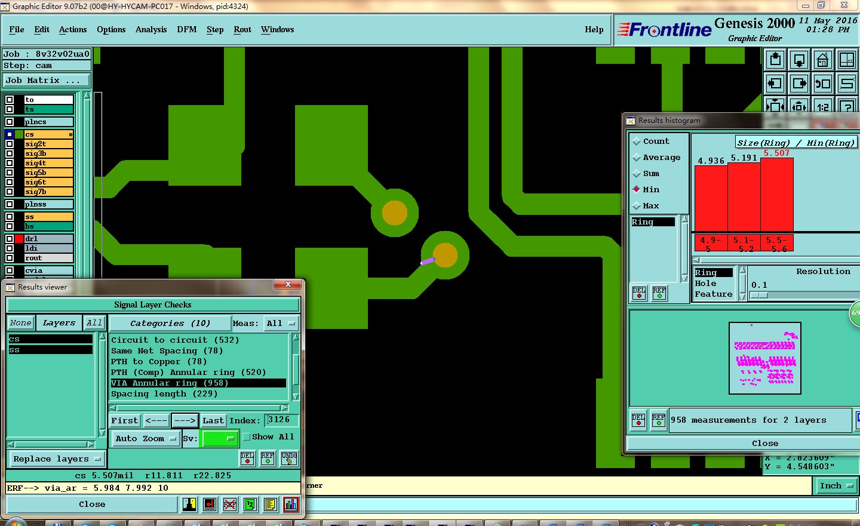
Task: Select 'PTH to Copper (78)' category
Action: pyautogui.click(x=159, y=362)
